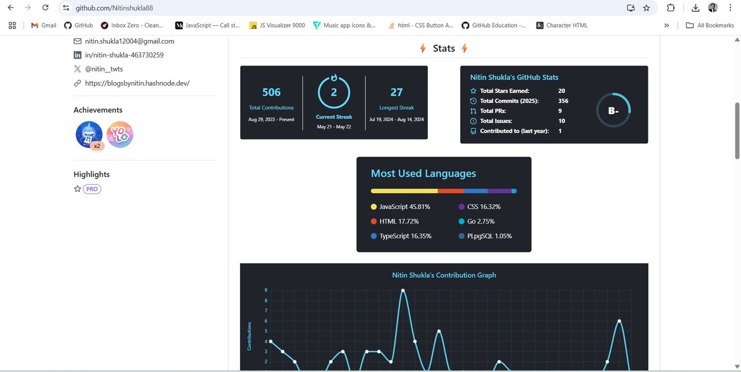741x372 pixels.
Task: Bookmark this page with the star icon
Action: (647, 8)
